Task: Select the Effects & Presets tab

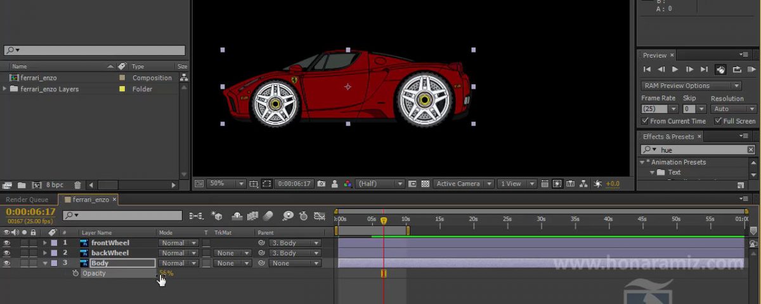Action: (668, 136)
